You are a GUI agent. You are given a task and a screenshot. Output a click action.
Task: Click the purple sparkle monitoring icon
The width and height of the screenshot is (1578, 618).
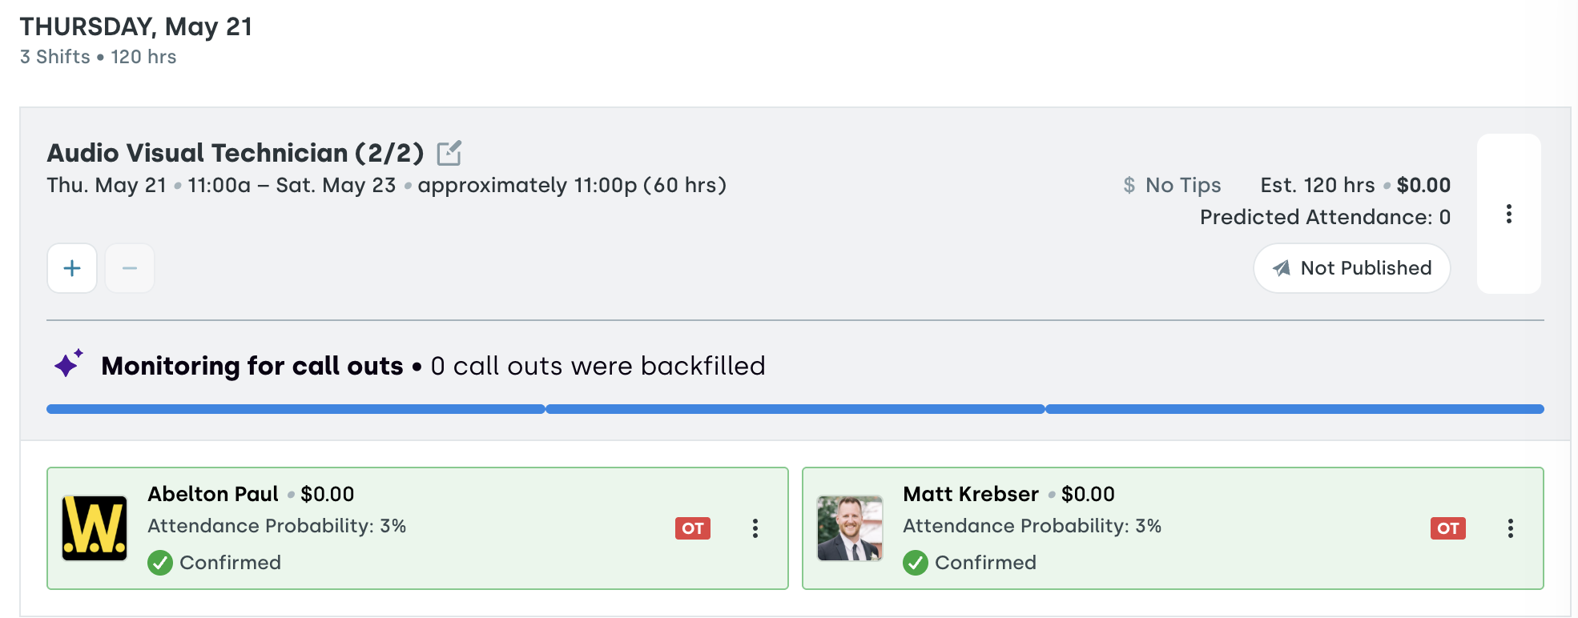(x=68, y=363)
